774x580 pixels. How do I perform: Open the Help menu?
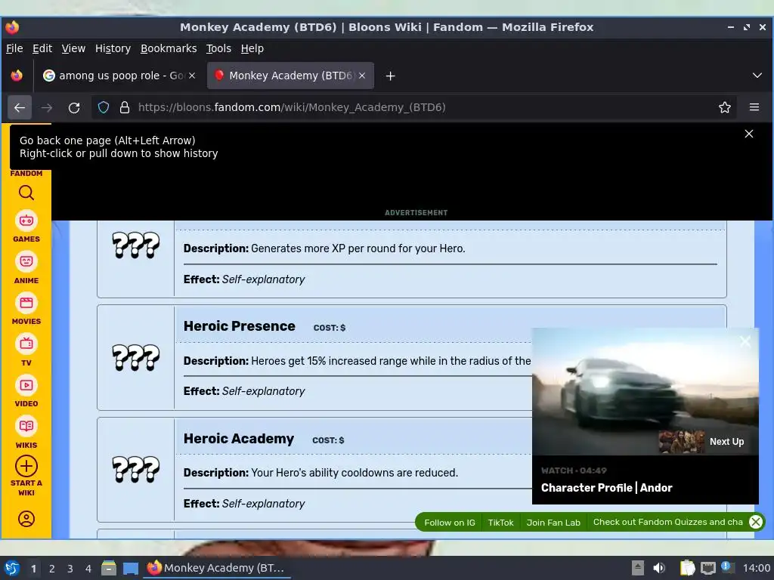(x=252, y=48)
